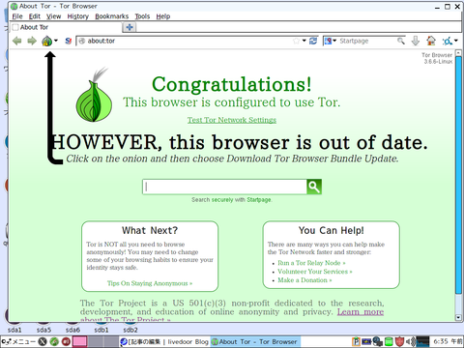Switch to livedoor Blog taskbar window
464x348 pixels.
(x=164, y=341)
